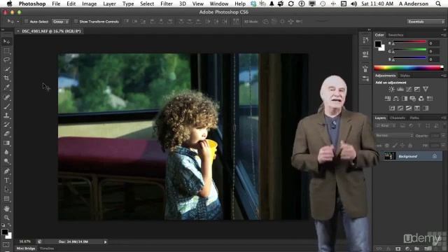Screen dimensions: 448x252
Task: Open the Select menu
Action: (x=147, y=3)
